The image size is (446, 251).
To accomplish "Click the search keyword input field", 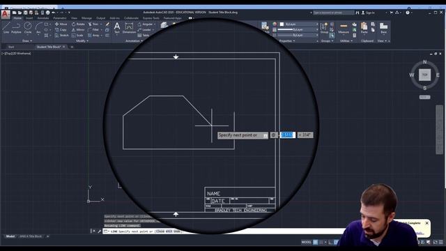I will (x=333, y=13).
